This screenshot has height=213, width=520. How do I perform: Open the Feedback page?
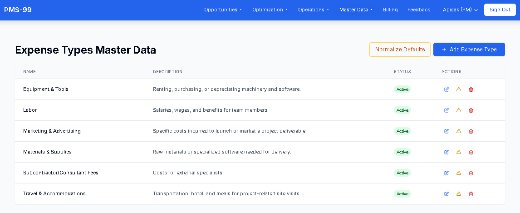pos(418,10)
